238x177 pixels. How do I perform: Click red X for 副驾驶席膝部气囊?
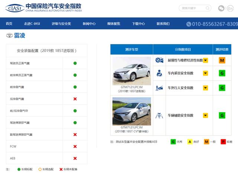click(x=75, y=134)
